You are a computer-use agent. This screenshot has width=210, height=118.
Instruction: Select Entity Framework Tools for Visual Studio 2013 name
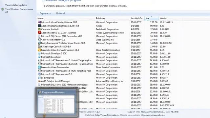tap(63, 43)
